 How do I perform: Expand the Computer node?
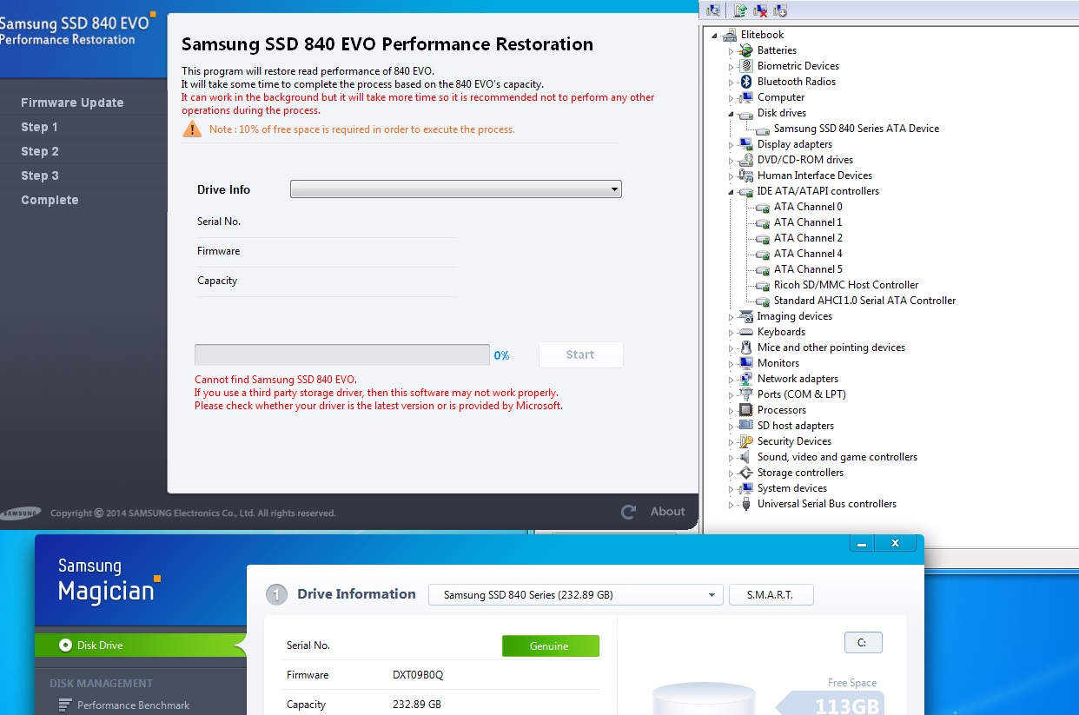point(731,98)
